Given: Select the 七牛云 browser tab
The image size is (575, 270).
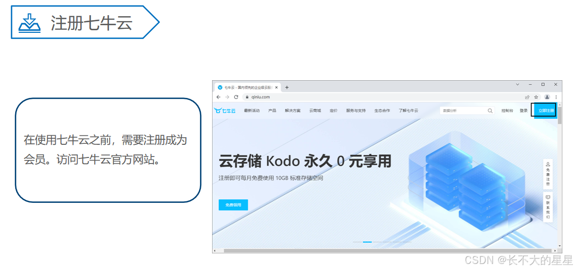Looking at the screenshot, I should [248, 87].
